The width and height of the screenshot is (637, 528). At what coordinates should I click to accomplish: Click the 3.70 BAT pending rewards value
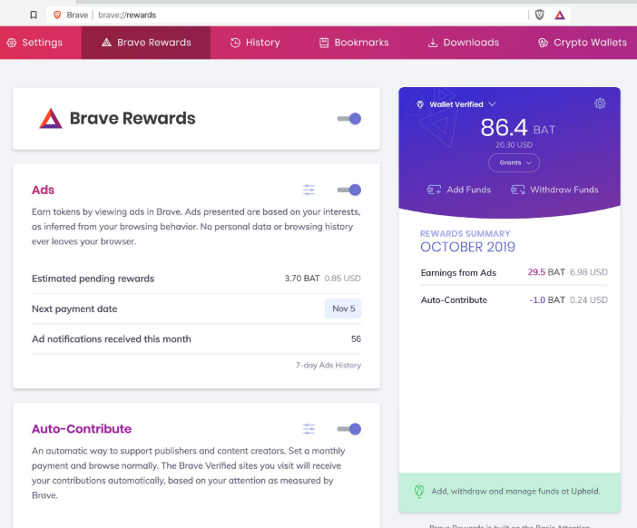point(302,279)
